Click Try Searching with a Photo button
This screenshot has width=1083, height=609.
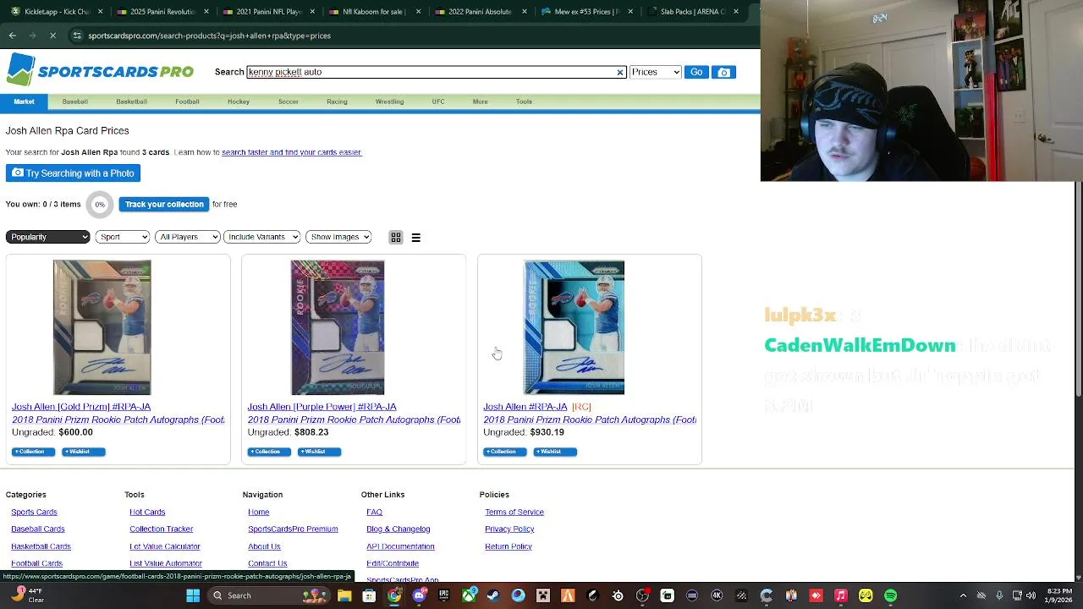click(73, 173)
